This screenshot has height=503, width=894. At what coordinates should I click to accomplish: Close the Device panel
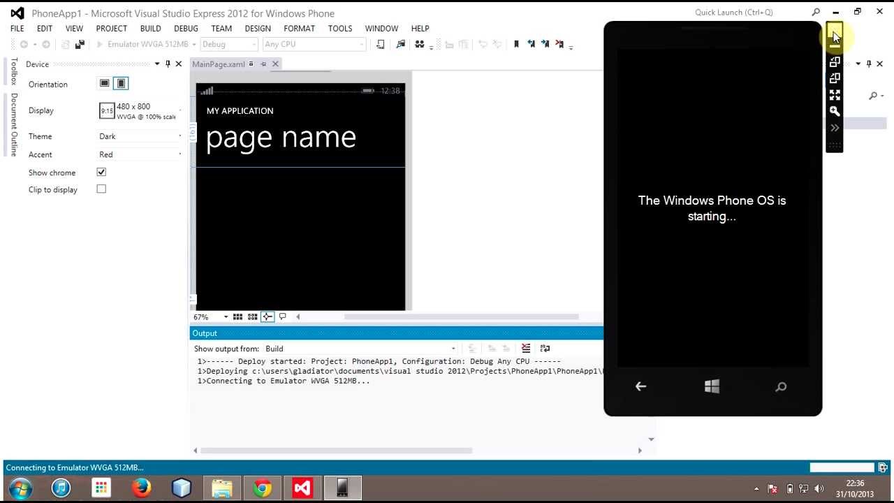pyautogui.click(x=178, y=64)
